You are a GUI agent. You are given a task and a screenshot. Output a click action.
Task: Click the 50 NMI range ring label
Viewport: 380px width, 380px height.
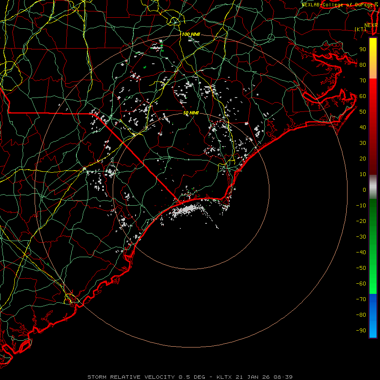pyautogui.click(x=191, y=113)
